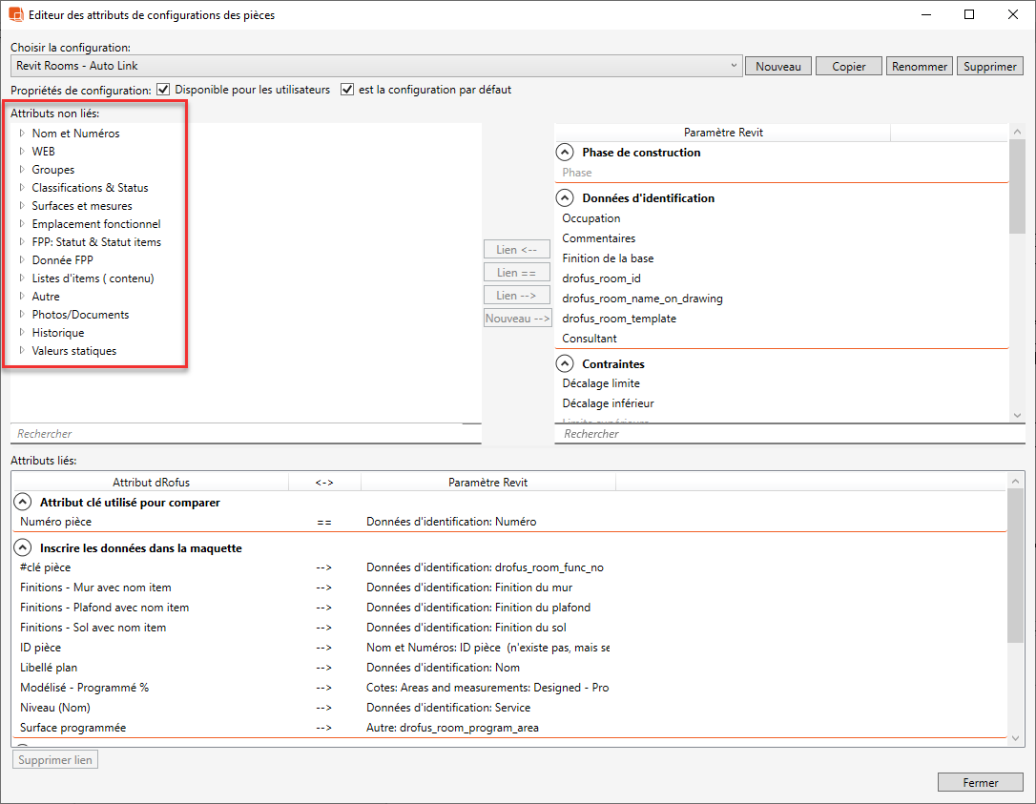This screenshot has width=1036, height=804.
Task: Collapse the Données d'identification group
Action: (x=565, y=198)
